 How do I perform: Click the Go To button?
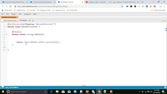(x=164, y=20)
